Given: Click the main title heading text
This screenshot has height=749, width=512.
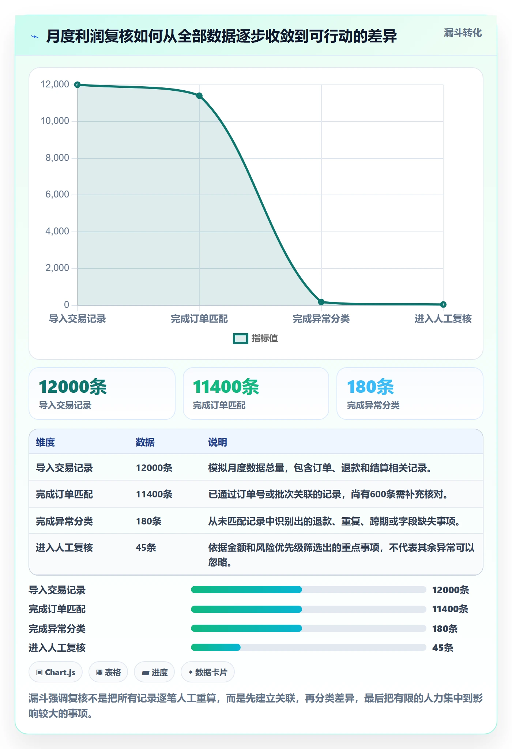Looking at the screenshot, I should click(222, 36).
